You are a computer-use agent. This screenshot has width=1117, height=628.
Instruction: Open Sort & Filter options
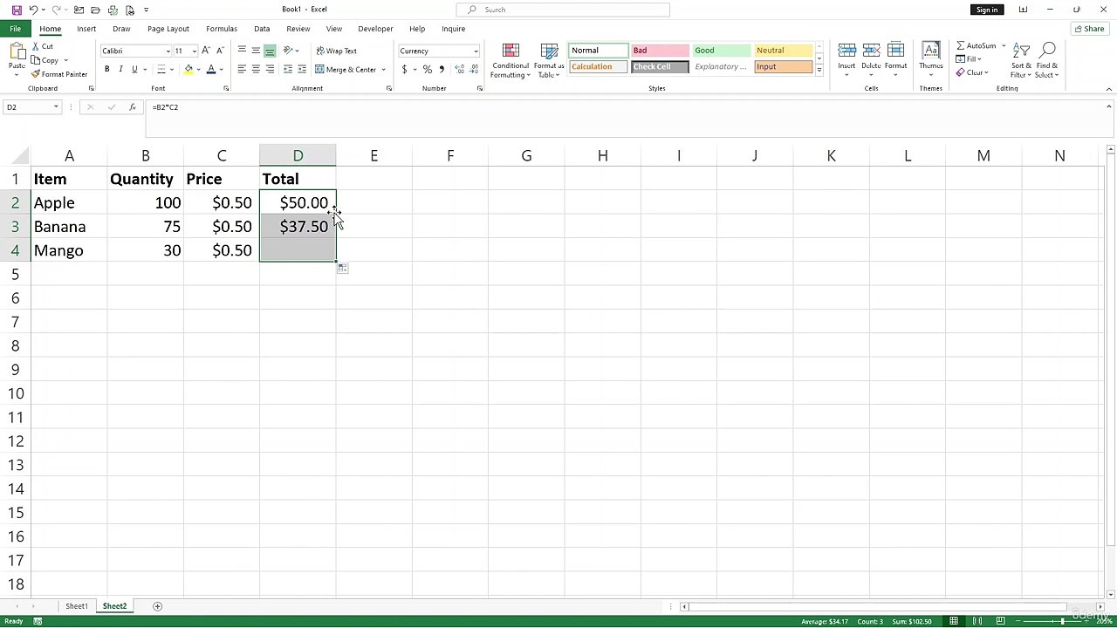point(1021,59)
